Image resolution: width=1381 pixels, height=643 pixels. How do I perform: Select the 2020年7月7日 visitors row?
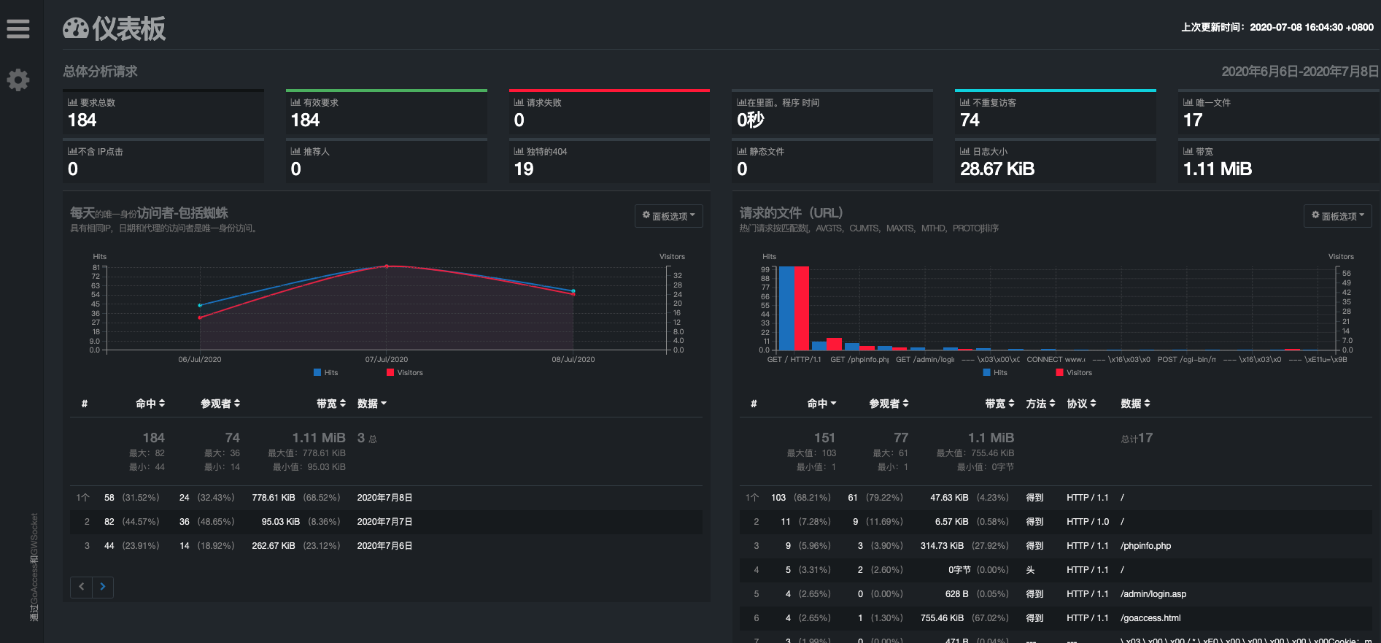(x=386, y=522)
